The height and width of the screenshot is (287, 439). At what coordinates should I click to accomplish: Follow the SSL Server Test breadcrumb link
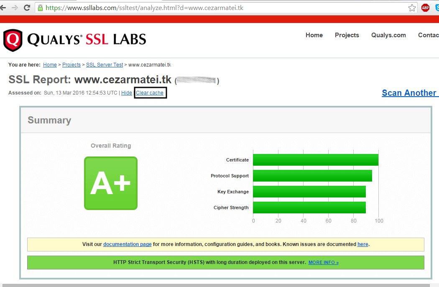(x=105, y=65)
